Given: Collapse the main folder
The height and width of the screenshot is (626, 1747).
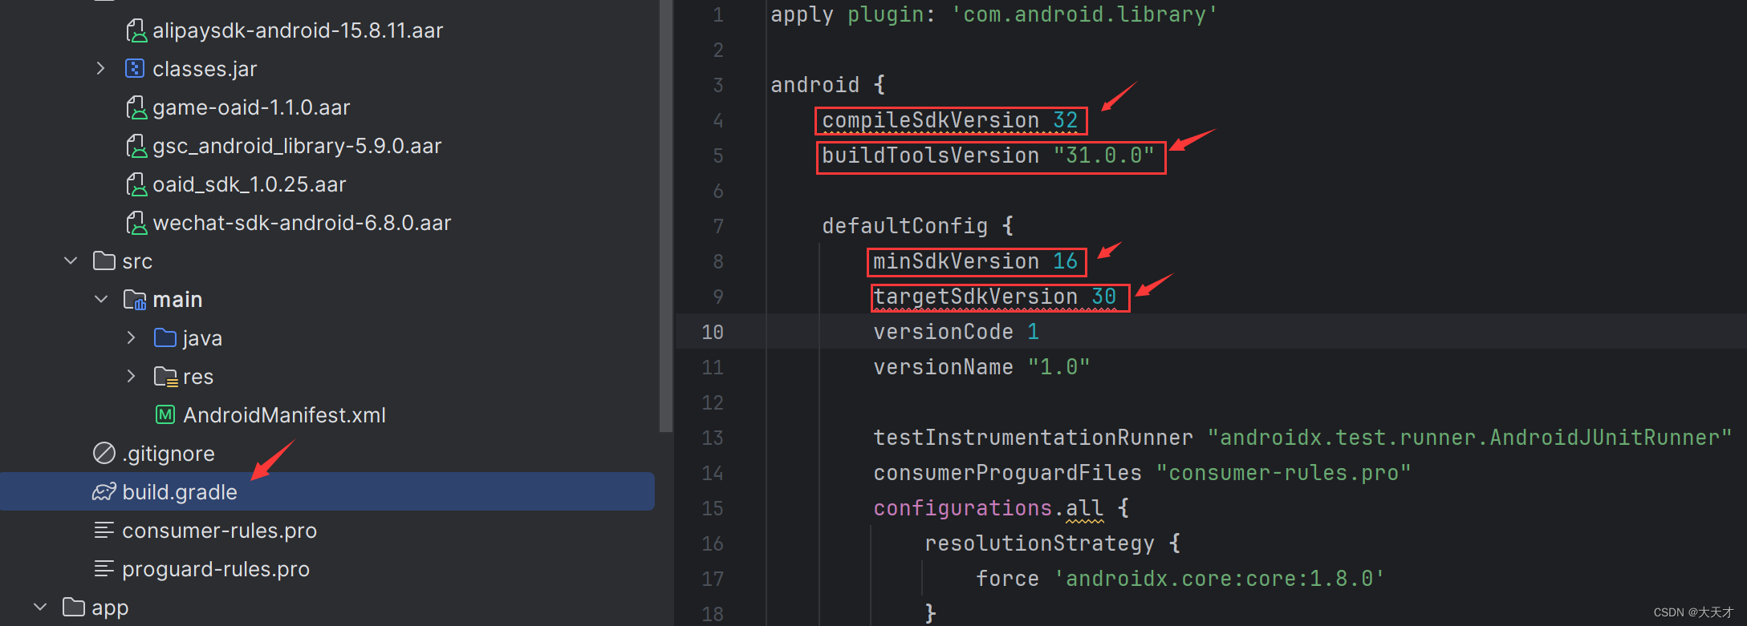Looking at the screenshot, I should pos(101,300).
